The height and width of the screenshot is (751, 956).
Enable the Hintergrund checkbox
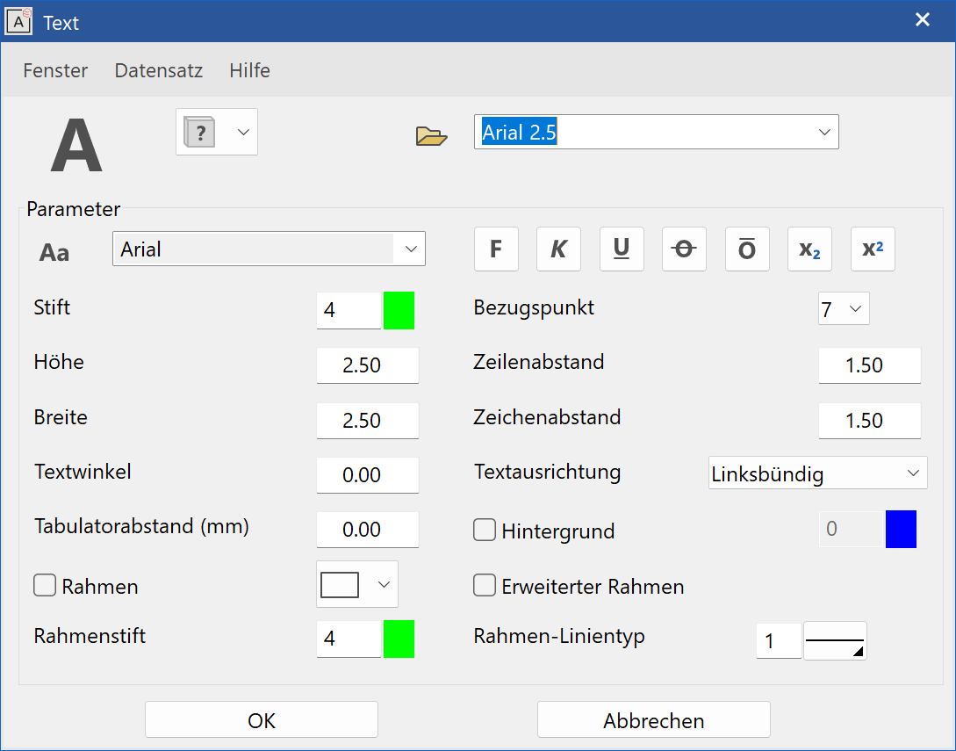click(x=485, y=530)
